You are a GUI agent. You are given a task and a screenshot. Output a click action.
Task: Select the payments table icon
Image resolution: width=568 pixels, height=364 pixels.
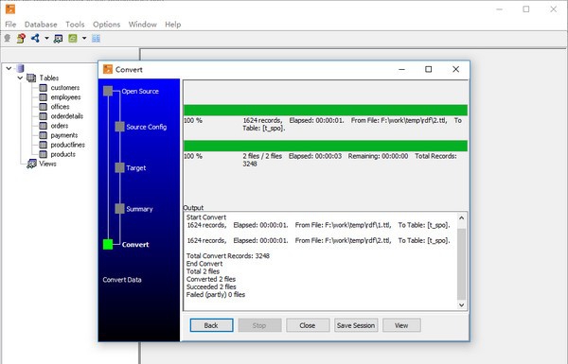(x=44, y=135)
